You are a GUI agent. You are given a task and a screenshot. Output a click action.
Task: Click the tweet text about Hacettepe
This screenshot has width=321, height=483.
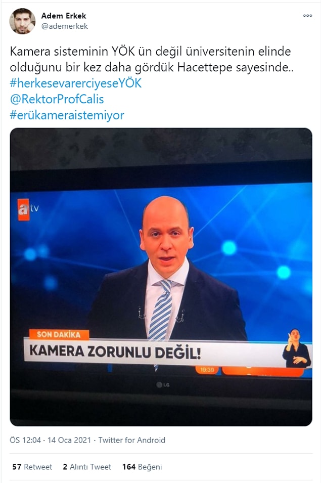pos(152,59)
